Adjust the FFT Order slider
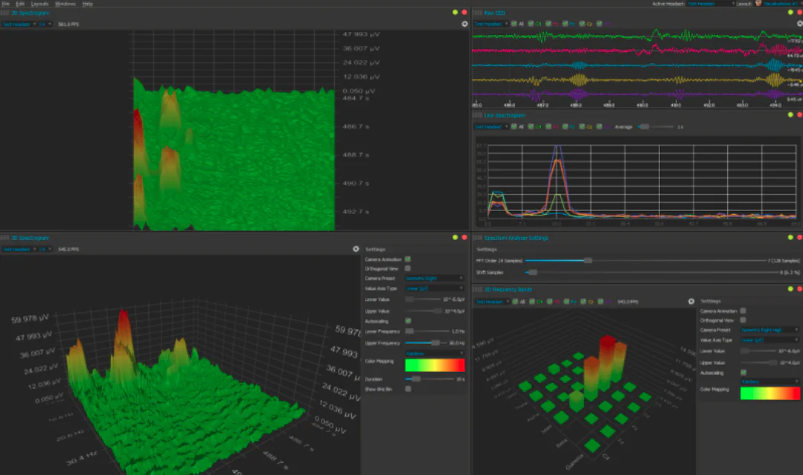803x475 pixels. pos(588,261)
